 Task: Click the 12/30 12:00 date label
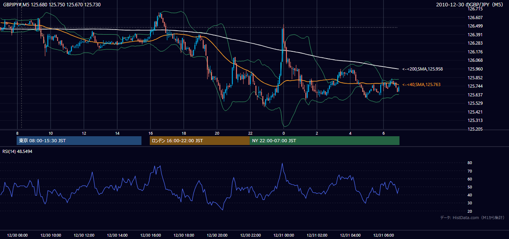84,235
